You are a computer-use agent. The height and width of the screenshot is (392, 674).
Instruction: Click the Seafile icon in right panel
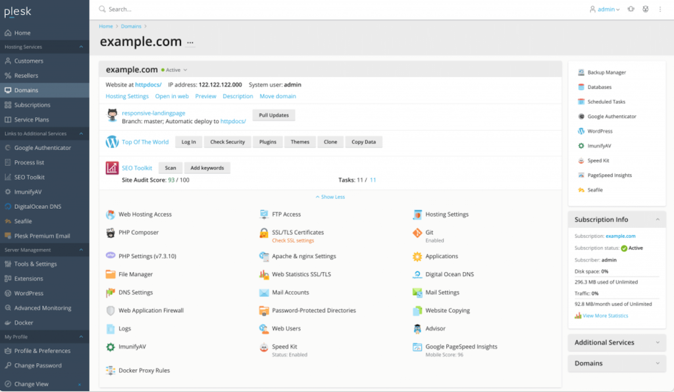point(581,190)
